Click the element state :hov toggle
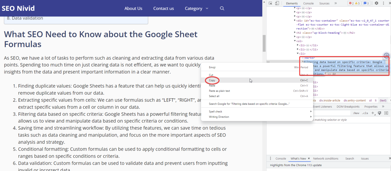The image size is (391, 171). pos(356,113)
